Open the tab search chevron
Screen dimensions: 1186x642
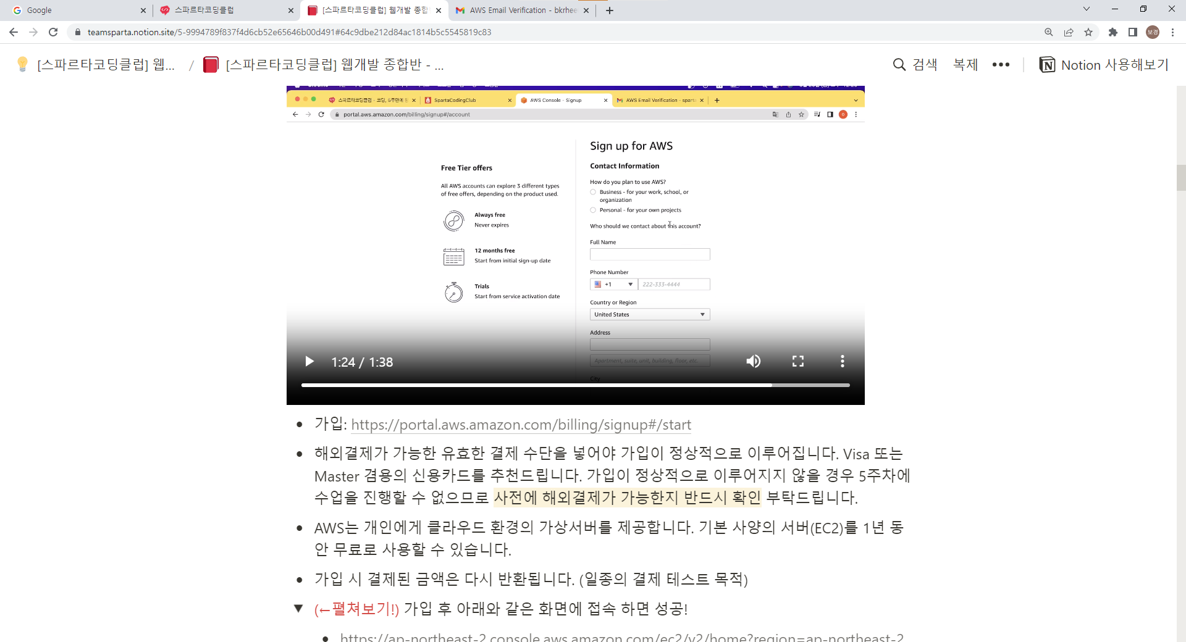pos(1087,9)
